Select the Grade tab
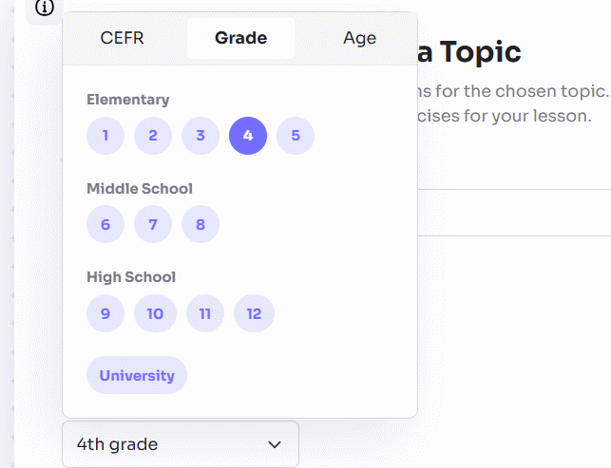This screenshot has width=611, height=468. (240, 38)
